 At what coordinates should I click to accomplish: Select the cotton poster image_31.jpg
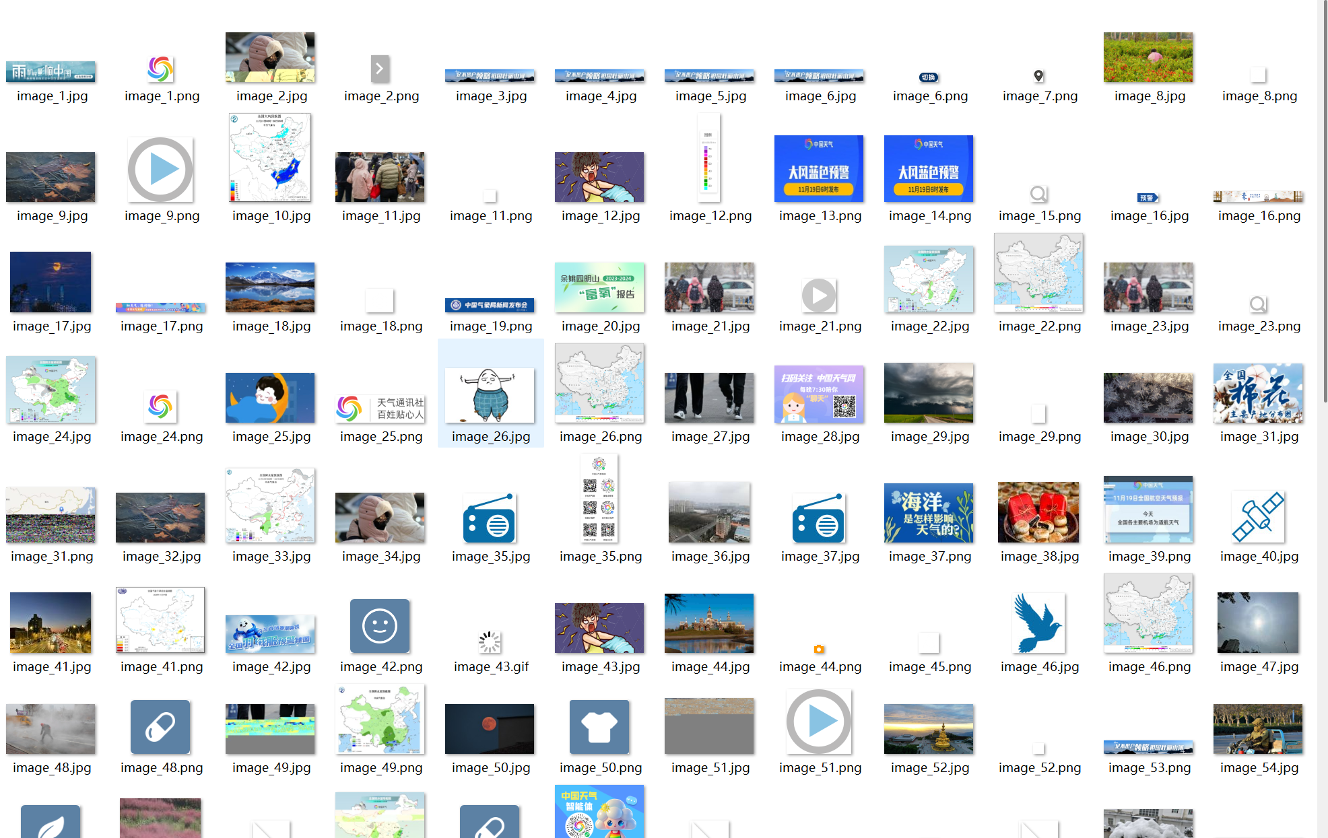(x=1258, y=393)
